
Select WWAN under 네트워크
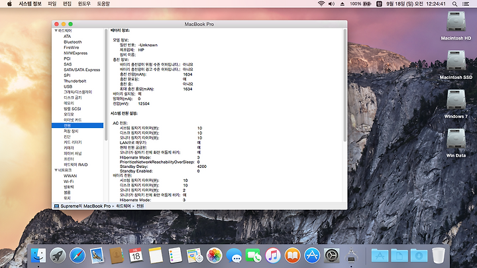point(70,176)
